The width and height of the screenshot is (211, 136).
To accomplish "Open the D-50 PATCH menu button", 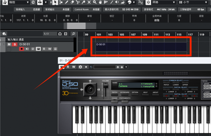I will coord(114,95).
